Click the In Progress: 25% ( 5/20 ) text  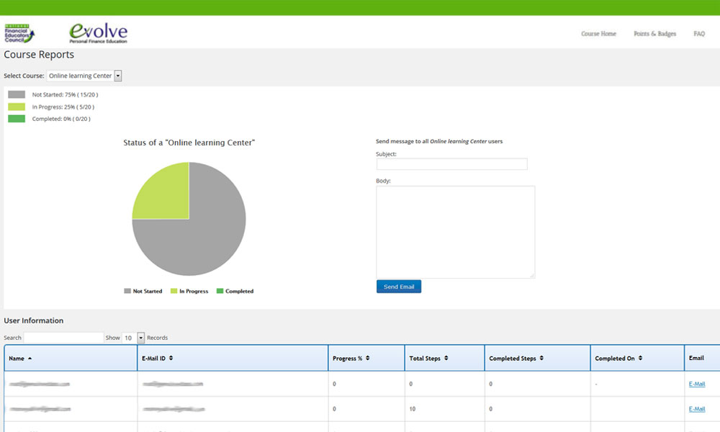point(63,107)
